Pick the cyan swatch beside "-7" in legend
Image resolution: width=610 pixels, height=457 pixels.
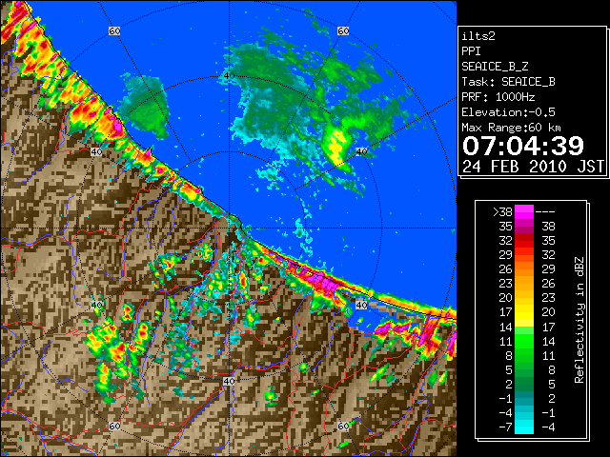[524, 427]
